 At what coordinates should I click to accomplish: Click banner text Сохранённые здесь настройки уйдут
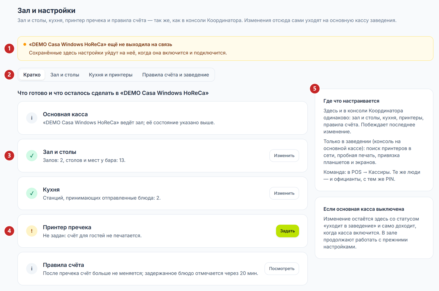point(128,53)
